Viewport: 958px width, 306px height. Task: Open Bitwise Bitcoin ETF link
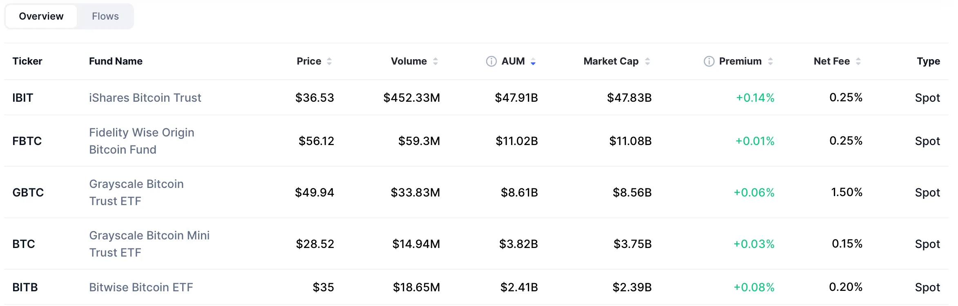pyautogui.click(x=141, y=287)
